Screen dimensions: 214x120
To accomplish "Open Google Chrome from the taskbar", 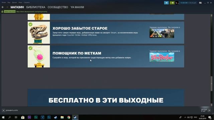I will point(69,117).
